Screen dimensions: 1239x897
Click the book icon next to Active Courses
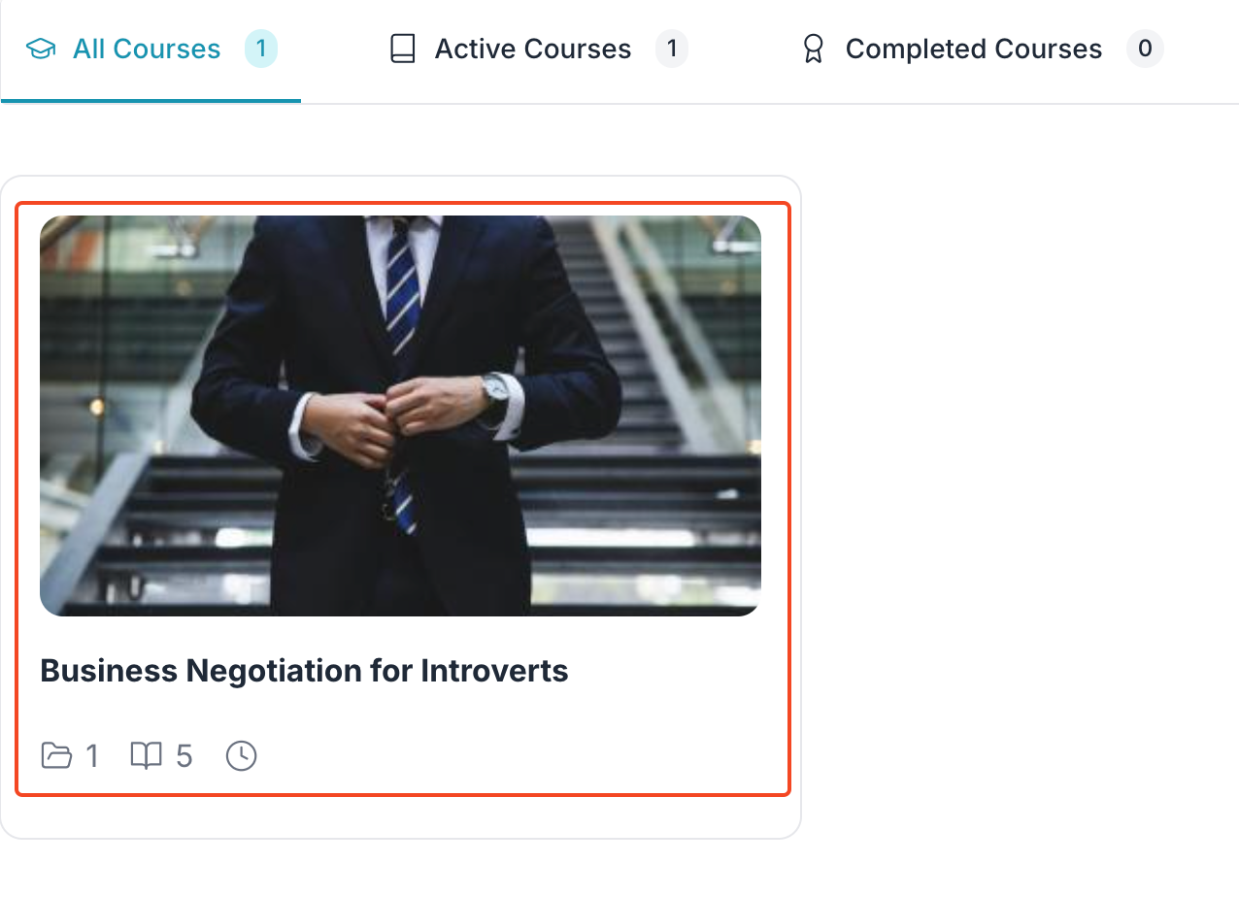[x=402, y=48]
